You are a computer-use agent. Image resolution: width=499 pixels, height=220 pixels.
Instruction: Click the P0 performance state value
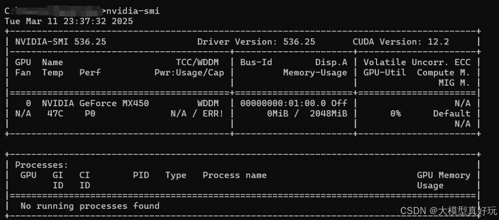(90, 113)
